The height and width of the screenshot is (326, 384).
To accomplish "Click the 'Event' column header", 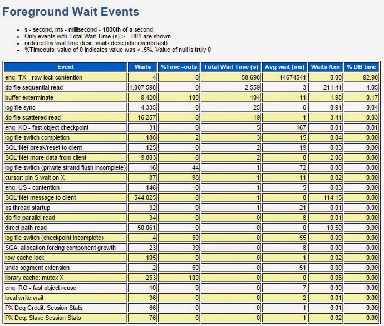I will coord(66,67).
